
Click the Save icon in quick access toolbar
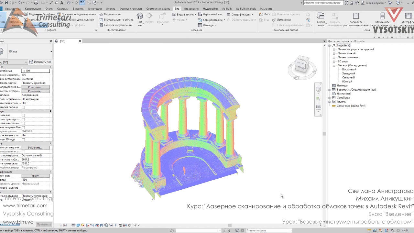point(6,3)
